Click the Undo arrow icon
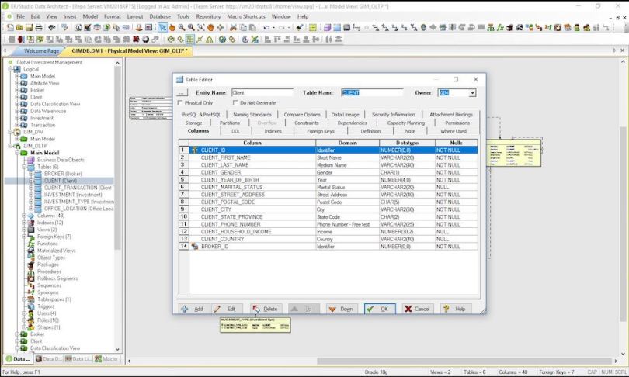The height and width of the screenshot is (377, 629). pyautogui.click(x=266, y=27)
